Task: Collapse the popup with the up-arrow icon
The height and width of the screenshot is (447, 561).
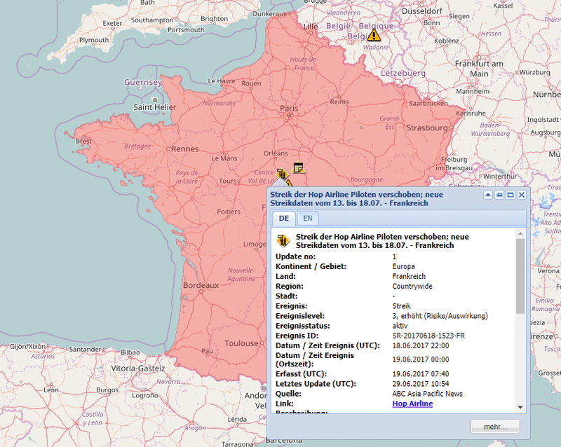Action: coord(488,195)
